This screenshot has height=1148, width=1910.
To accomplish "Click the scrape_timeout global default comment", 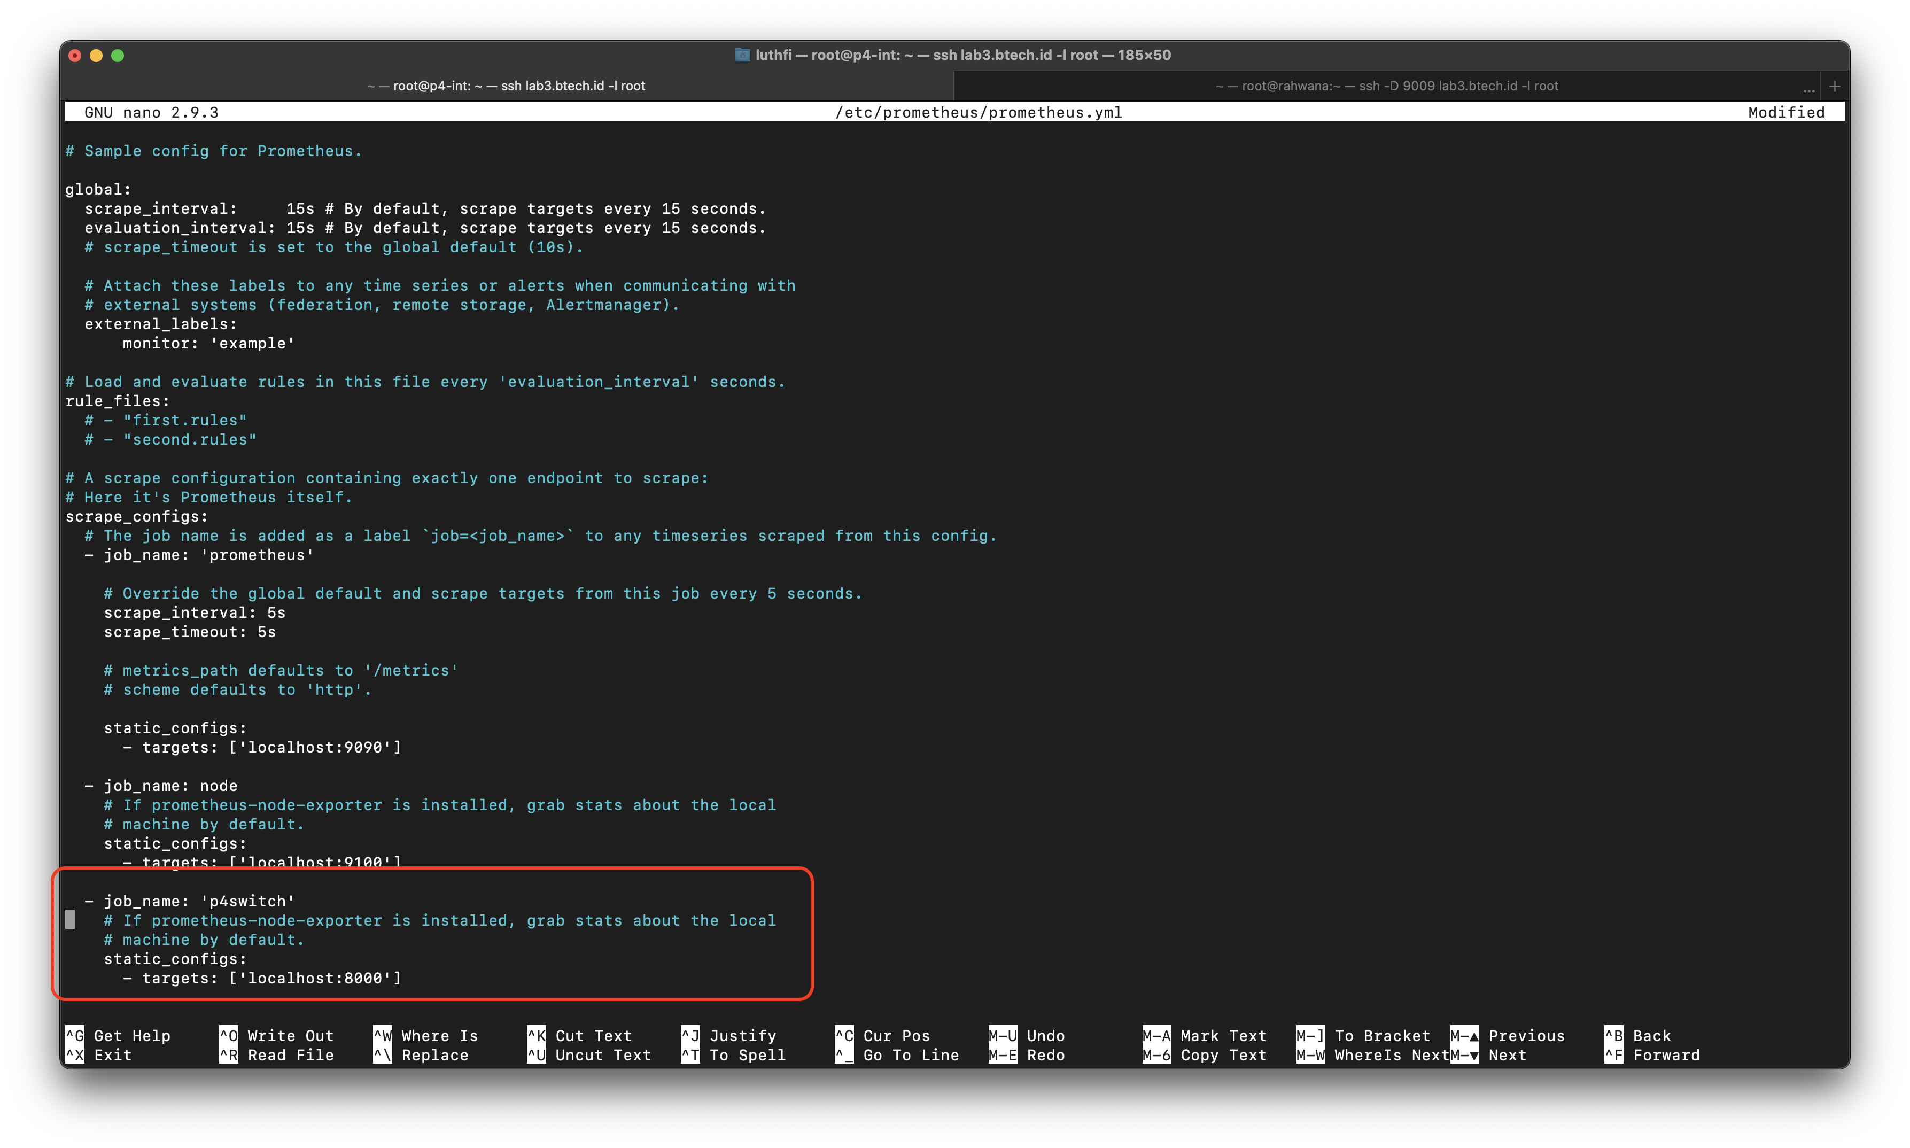I will click(x=333, y=247).
